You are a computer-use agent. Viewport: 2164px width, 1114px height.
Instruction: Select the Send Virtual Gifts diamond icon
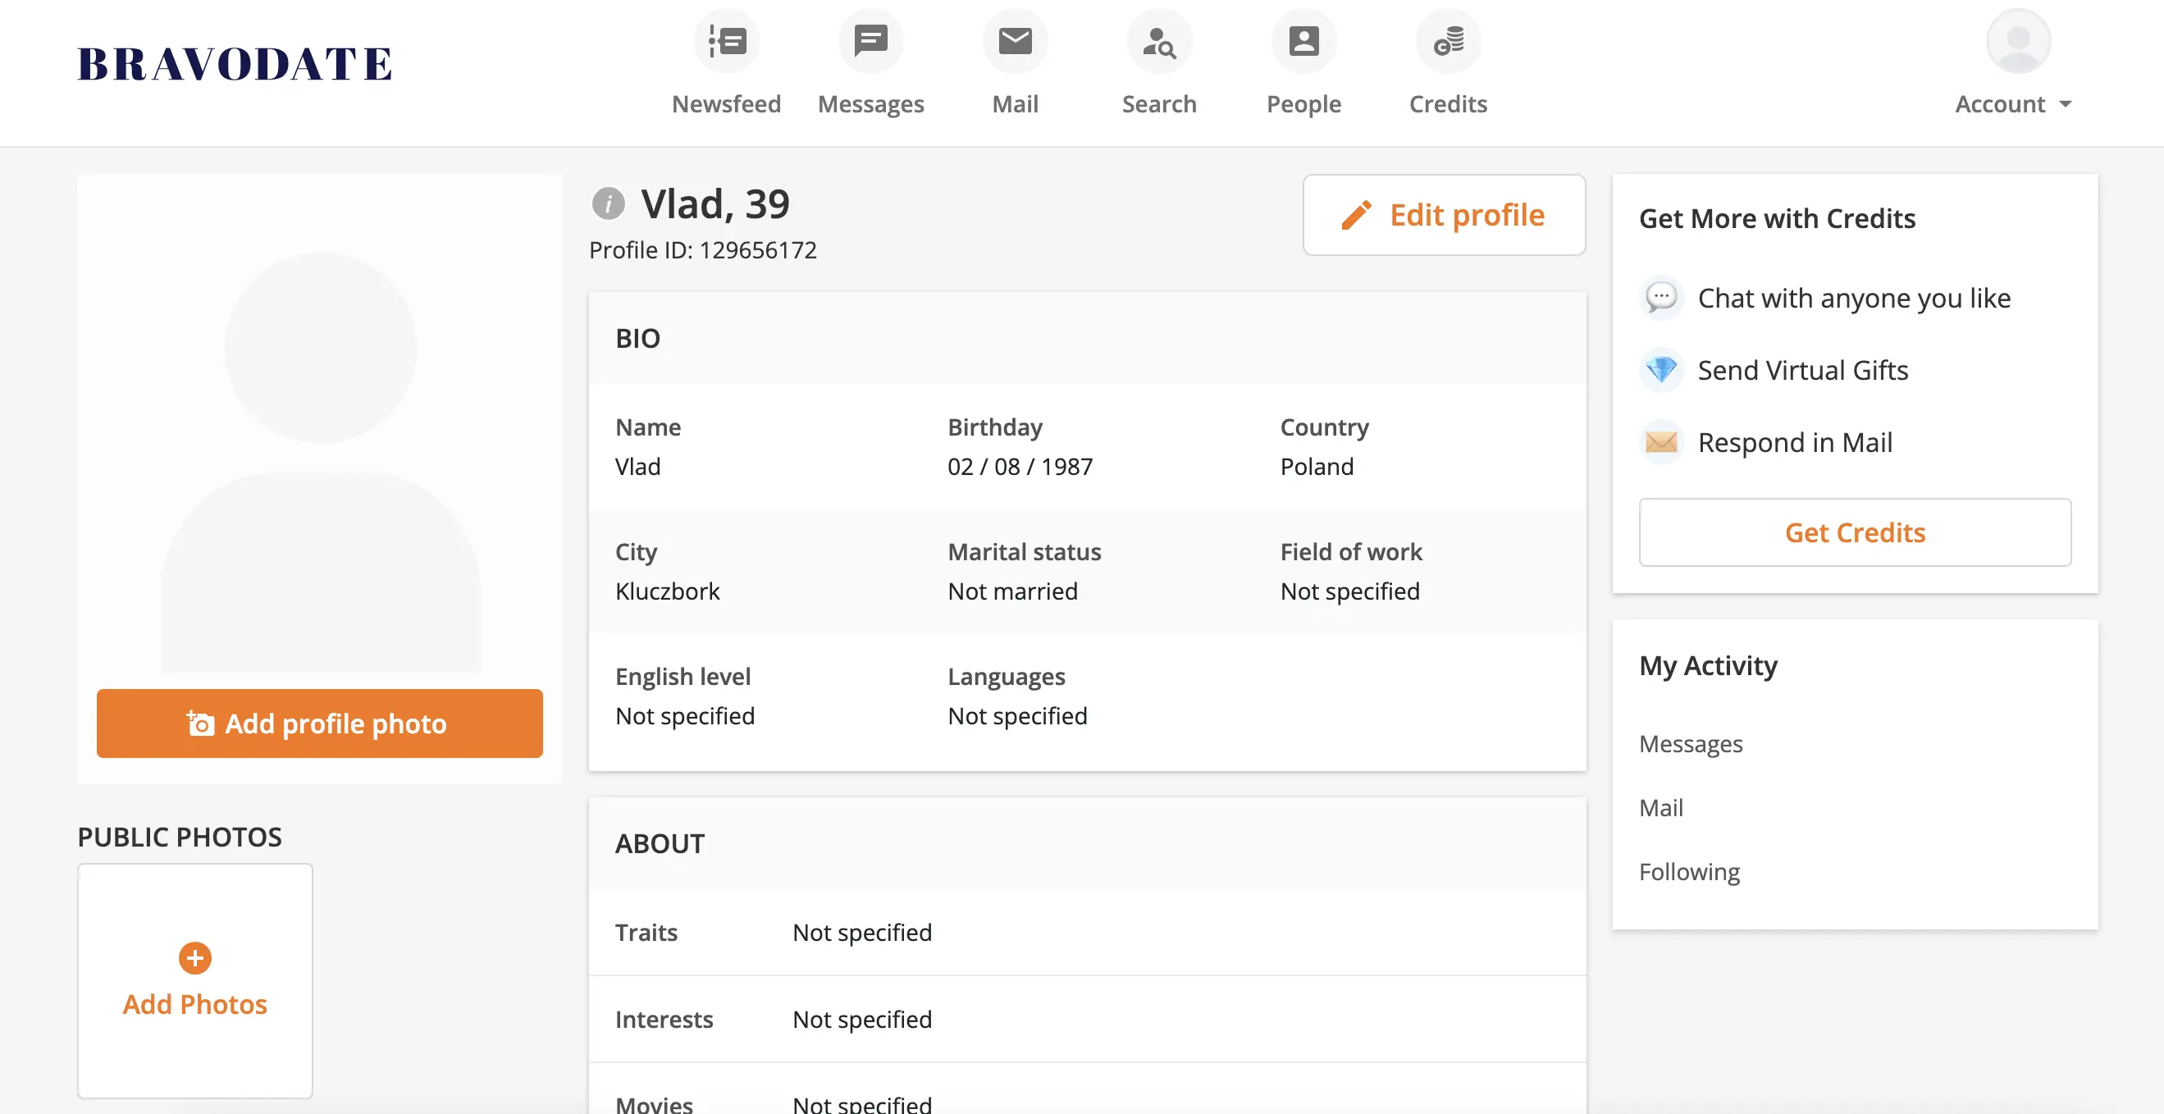tap(1661, 370)
